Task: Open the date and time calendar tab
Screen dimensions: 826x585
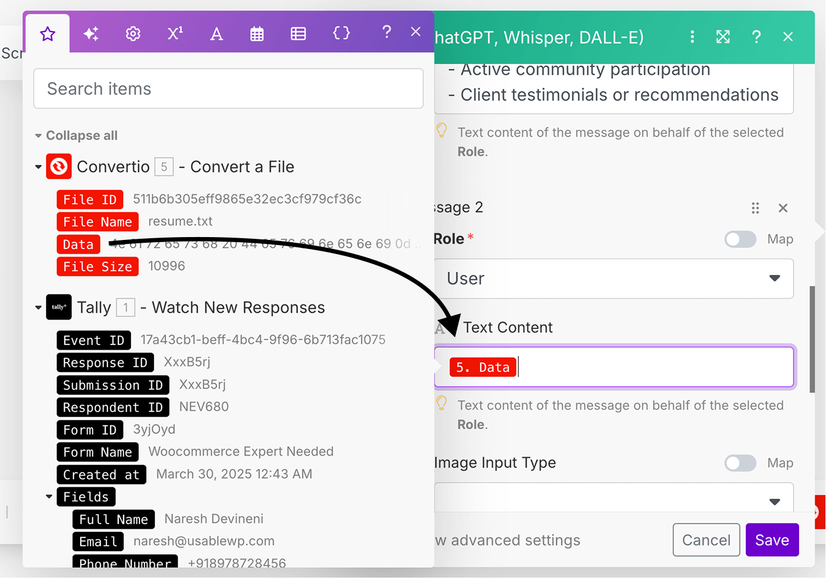Action: pos(257,34)
